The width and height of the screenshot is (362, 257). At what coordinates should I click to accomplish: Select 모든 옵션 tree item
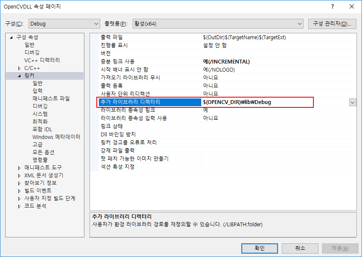point(43,152)
